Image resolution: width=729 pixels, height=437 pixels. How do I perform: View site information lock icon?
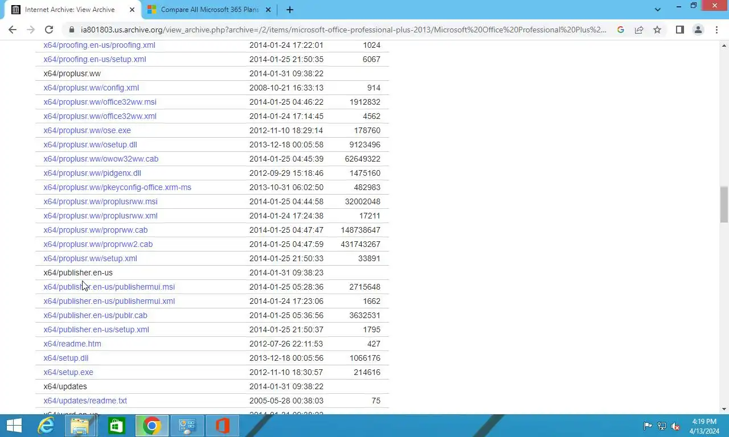click(71, 30)
